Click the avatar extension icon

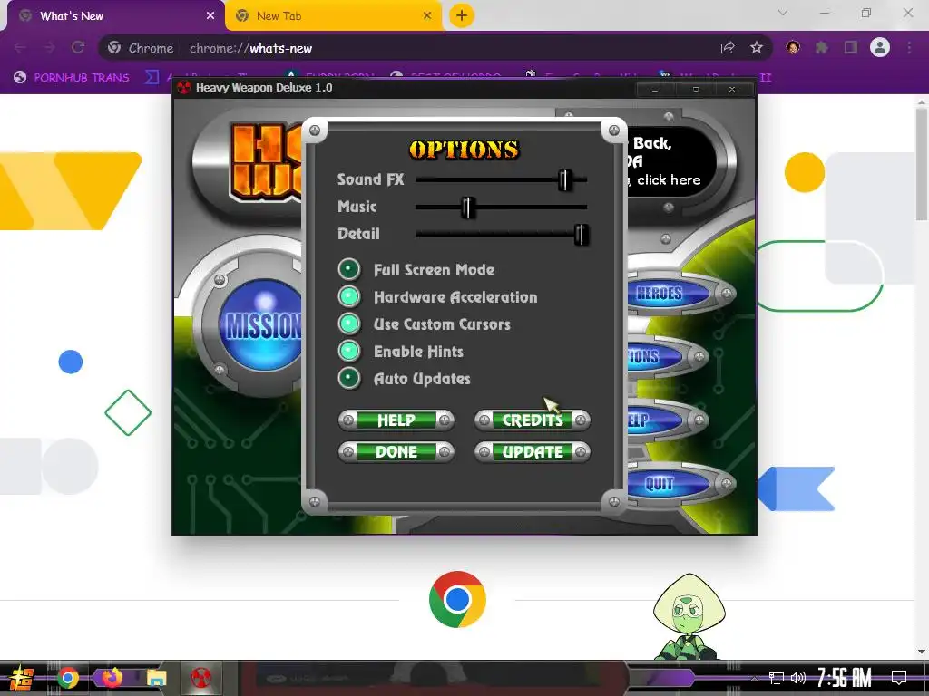click(793, 47)
